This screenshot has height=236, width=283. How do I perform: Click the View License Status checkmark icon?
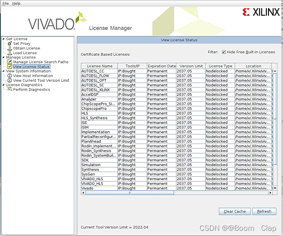[10, 67]
